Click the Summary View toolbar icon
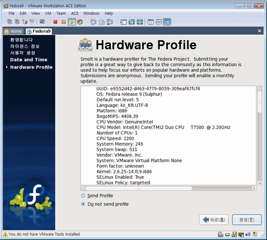Screen dimensions: 267x240 (x=151, y=22)
